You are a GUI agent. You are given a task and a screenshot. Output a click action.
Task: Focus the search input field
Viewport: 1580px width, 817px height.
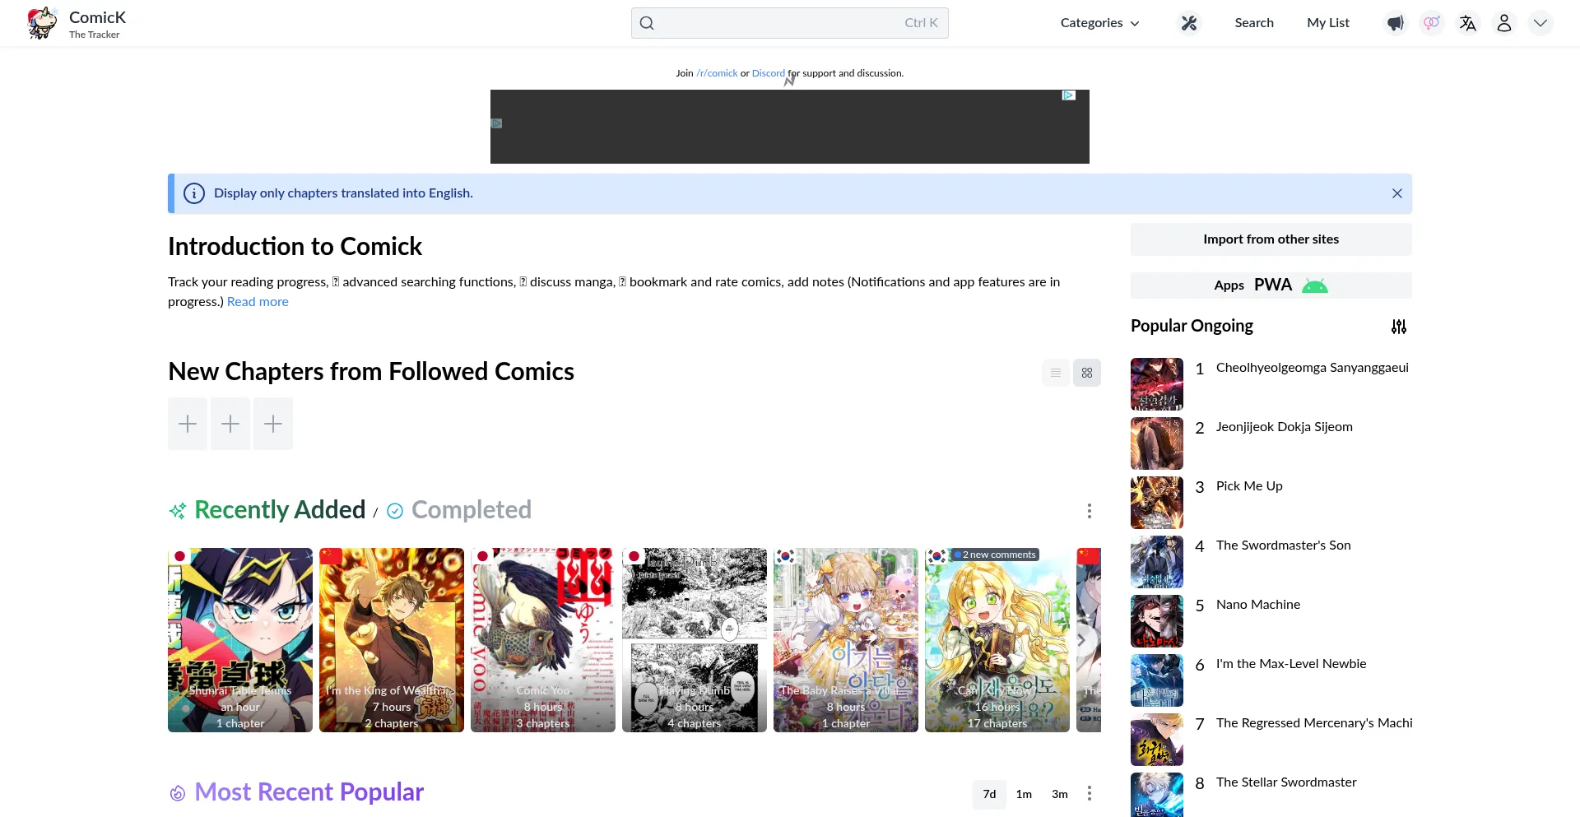790,23
